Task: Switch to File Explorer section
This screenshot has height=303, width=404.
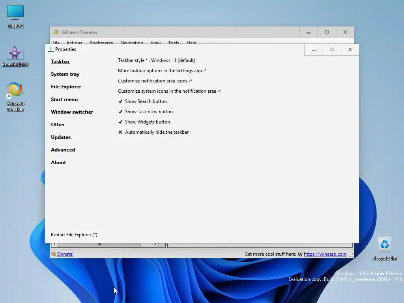Action: click(x=66, y=86)
